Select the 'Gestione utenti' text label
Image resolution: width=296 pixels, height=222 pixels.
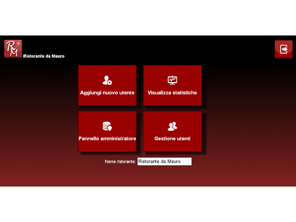tap(172, 139)
